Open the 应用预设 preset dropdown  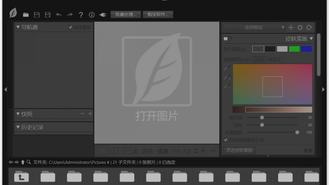tap(254, 27)
